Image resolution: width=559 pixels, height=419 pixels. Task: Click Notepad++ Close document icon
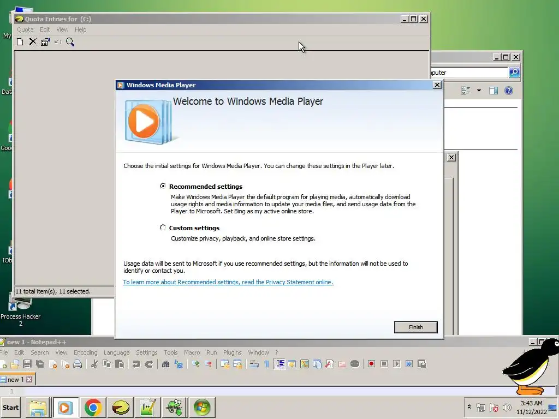[x=53, y=364]
